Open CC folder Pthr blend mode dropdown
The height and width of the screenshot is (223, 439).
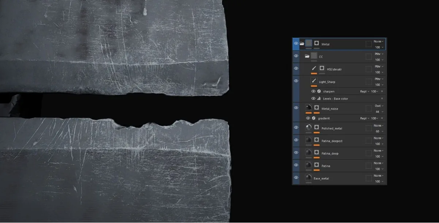pyautogui.click(x=379, y=54)
